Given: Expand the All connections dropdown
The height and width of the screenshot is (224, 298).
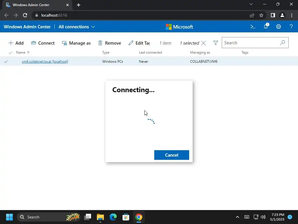Looking at the screenshot, I should (x=77, y=27).
